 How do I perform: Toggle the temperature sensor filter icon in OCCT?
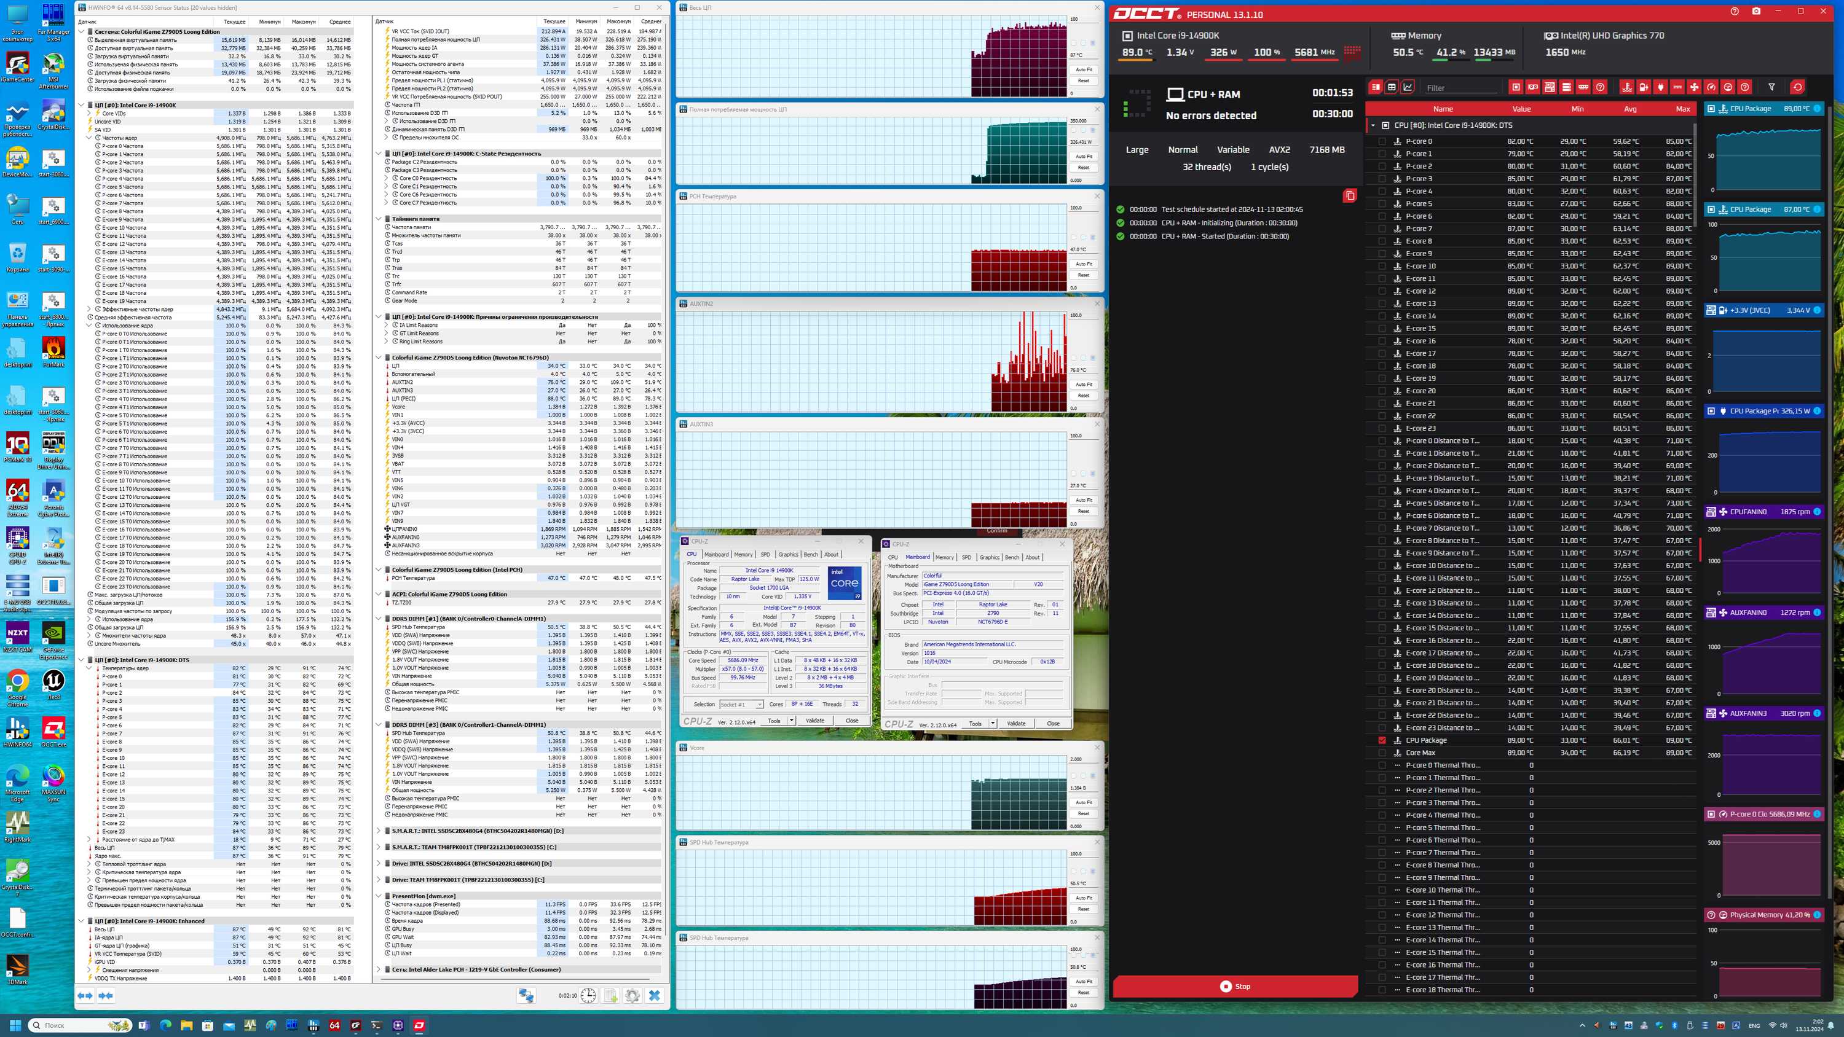point(1626,87)
